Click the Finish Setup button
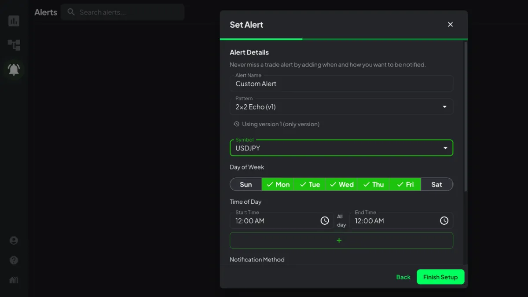The width and height of the screenshot is (528, 297). 440,277
